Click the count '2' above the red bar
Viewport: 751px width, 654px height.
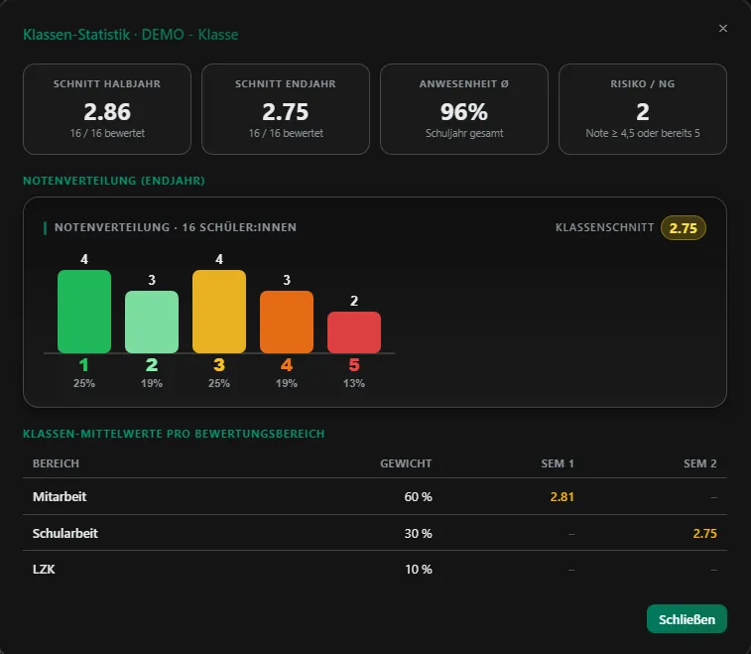pos(354,301)
